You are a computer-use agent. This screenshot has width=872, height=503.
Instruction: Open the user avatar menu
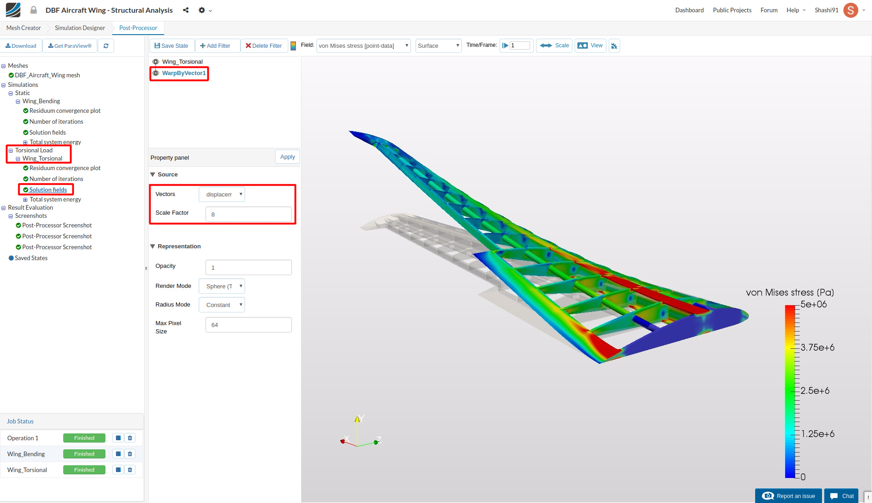coord(851,10)
